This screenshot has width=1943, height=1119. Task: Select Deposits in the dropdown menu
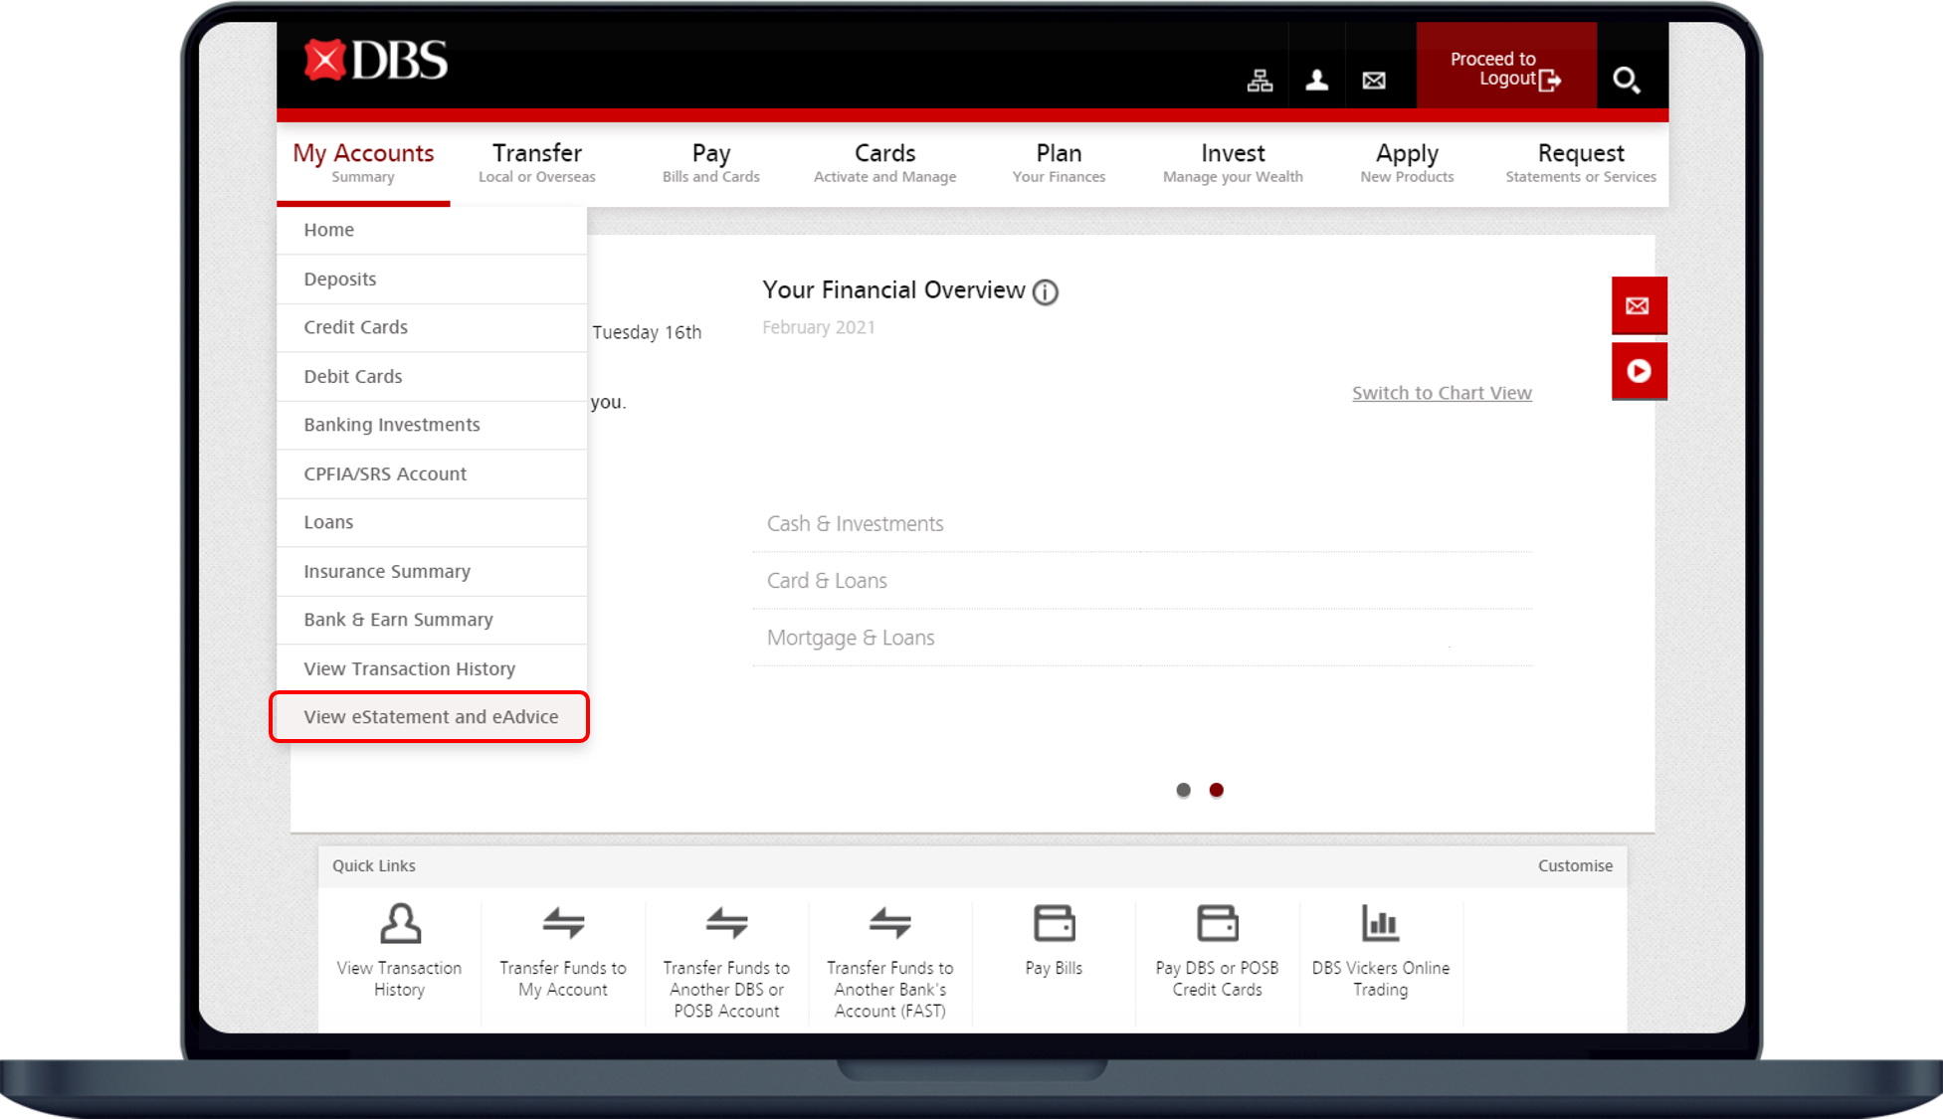tap(432, 280)
